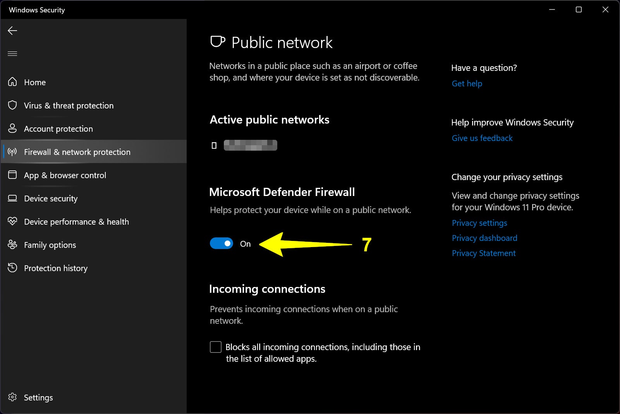Open App & browser control via its icon

click(12, 175)
